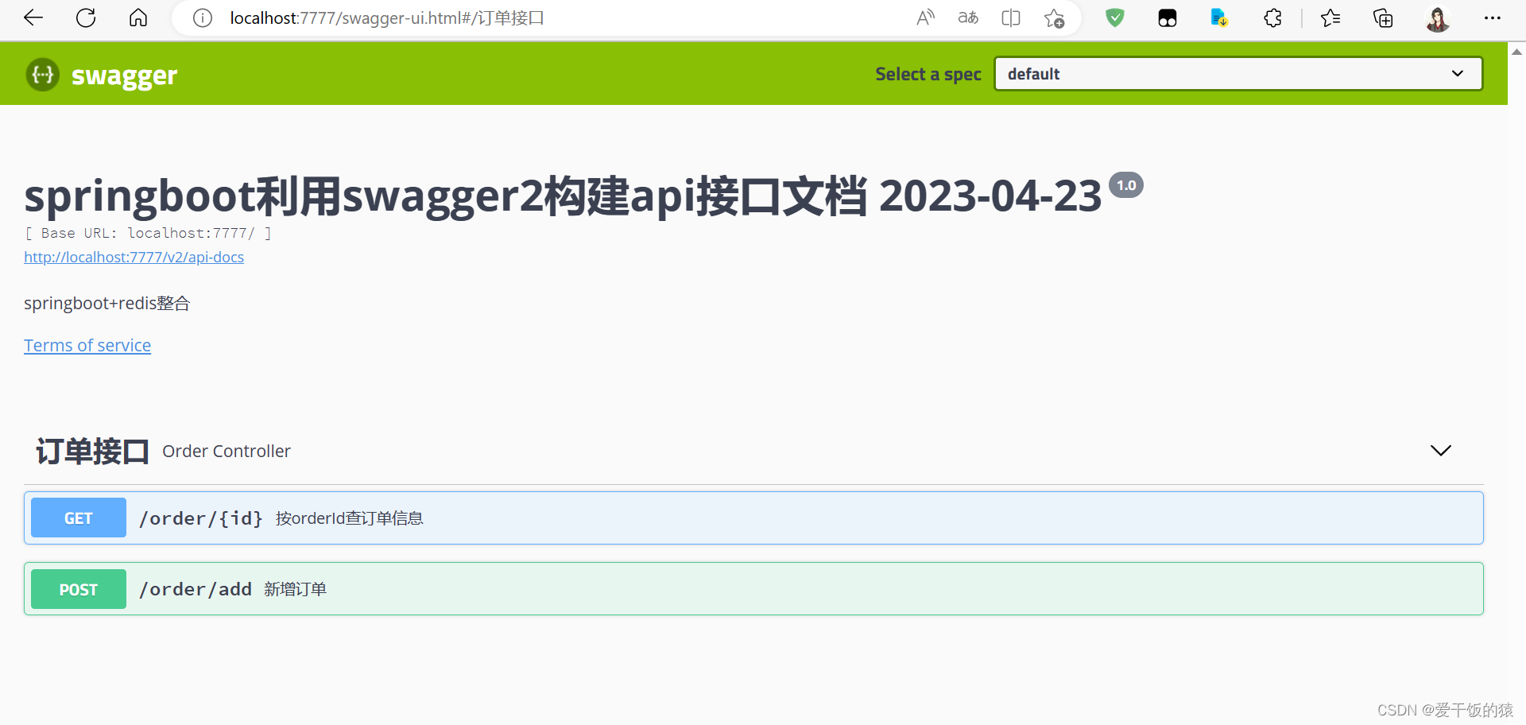Click the split screen icon
This screenshot has width=1526, height=725.
pyautogui.click(x=1010, y=17)
